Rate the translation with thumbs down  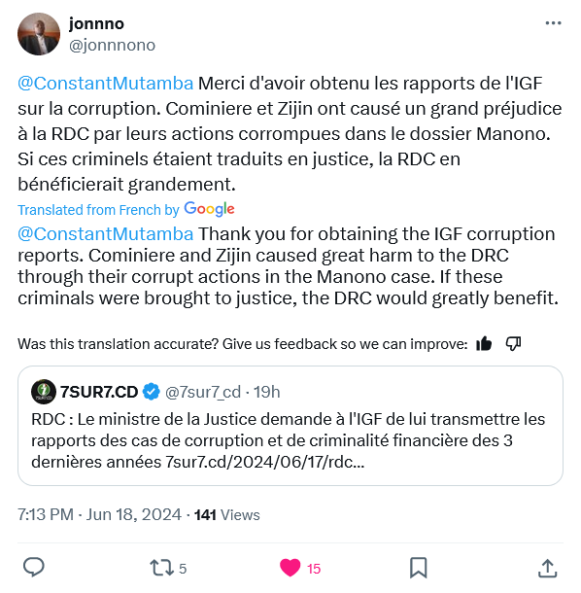pyautogui.click(x=513, y=344)
